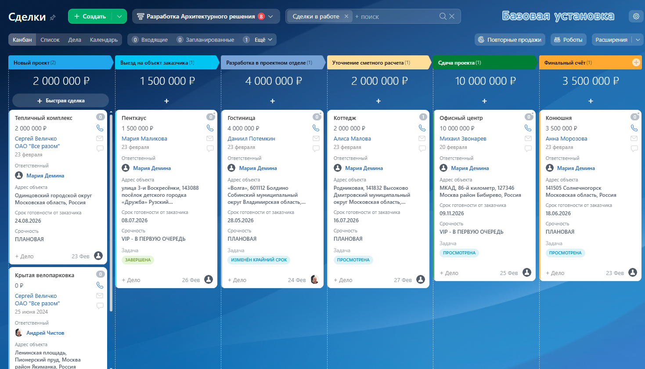The image size is (645, 369).
Task: Open the Календарь view tab
Action: [104, 40]
